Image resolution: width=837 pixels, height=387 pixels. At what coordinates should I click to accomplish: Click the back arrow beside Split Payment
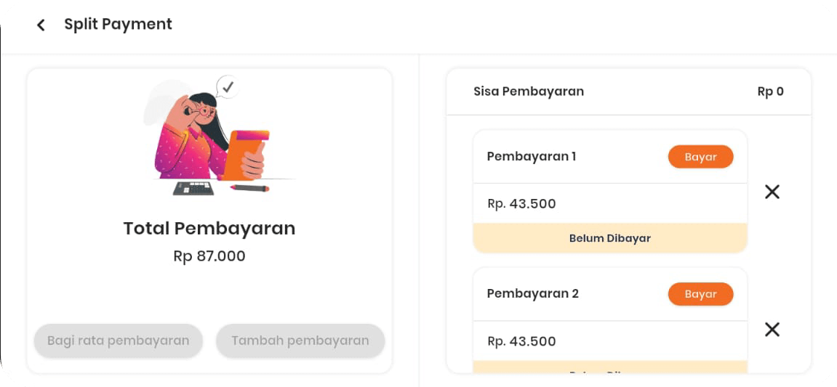(x=41, y=25)
